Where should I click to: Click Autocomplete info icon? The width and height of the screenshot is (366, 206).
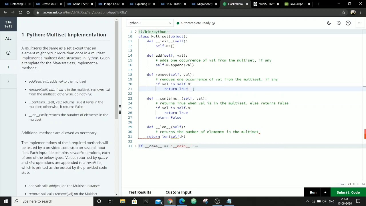pyautogui.click(x=213, y=23)
